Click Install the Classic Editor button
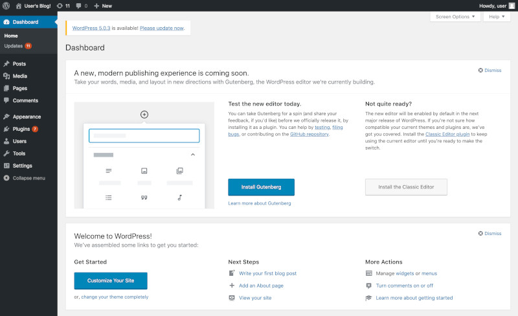The image size is (518, 316). point(406,187)
